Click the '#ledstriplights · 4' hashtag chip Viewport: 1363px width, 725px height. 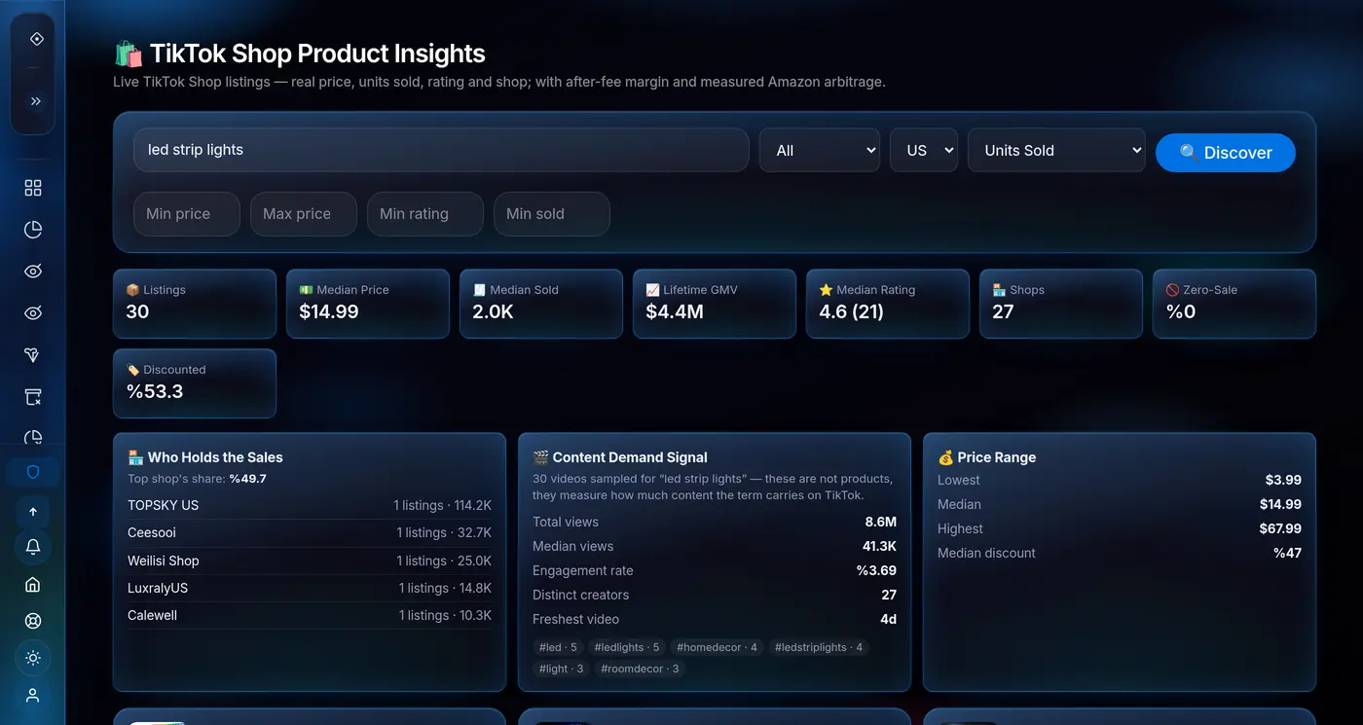coord(819,647)
